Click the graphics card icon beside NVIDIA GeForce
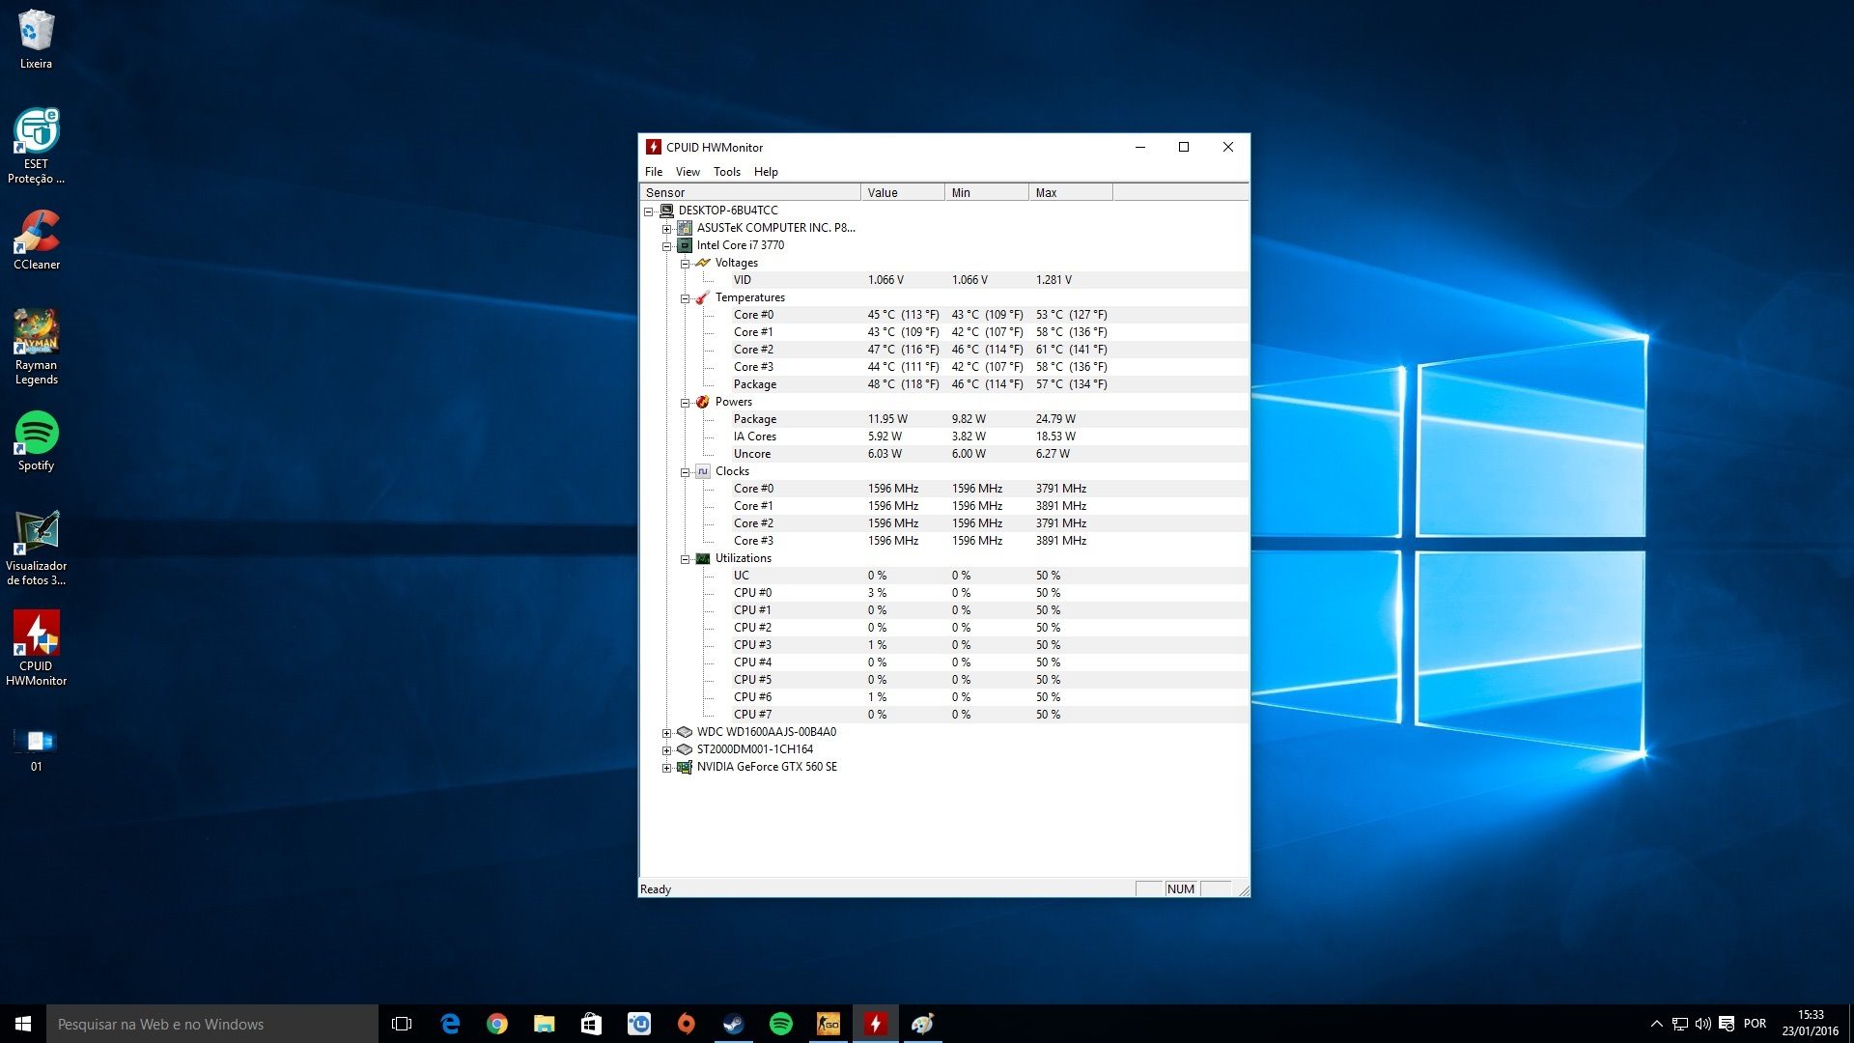1854x1043 pixels. coord(685,767)
